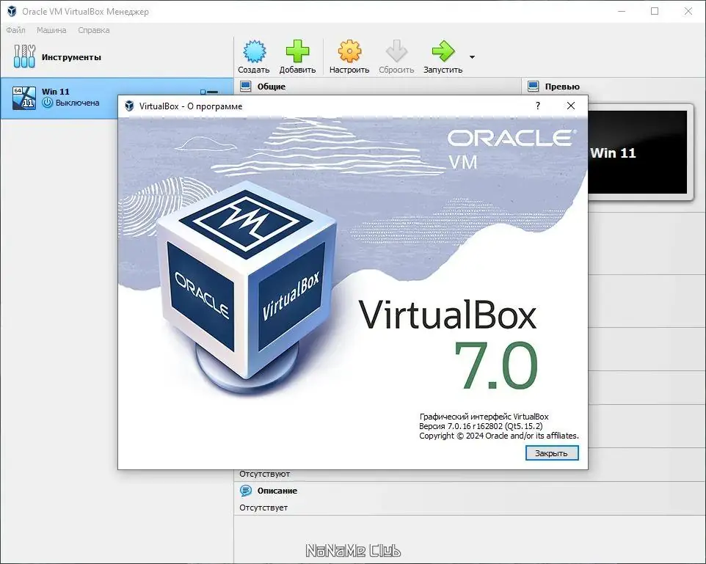Click the version text Версия 7.0.16
Image resolution: width=706 pixels, height=564 pixels.
(481, 426)
